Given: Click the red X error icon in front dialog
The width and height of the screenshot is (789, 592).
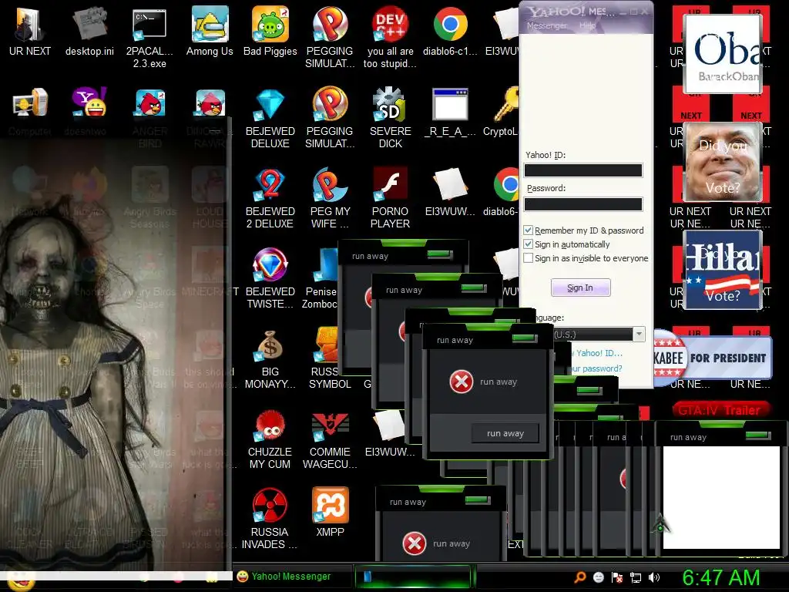Looking at the screenshot, I should [462, 382].
